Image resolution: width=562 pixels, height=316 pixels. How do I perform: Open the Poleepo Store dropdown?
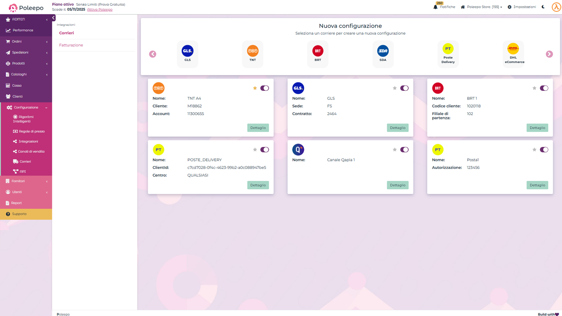(x=481, y=7)
